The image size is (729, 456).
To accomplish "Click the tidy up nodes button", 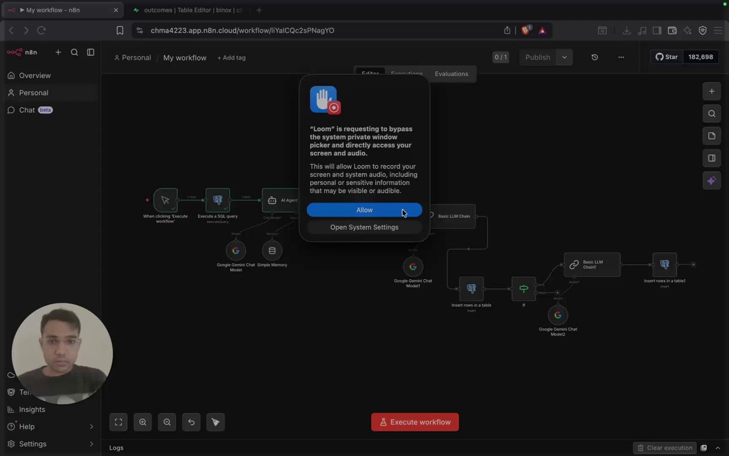I will click(215, 422).
